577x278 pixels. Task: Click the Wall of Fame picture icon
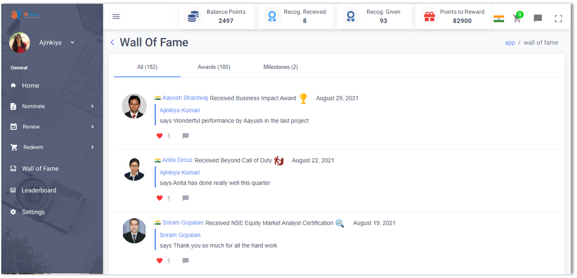[x=13, y=169]
